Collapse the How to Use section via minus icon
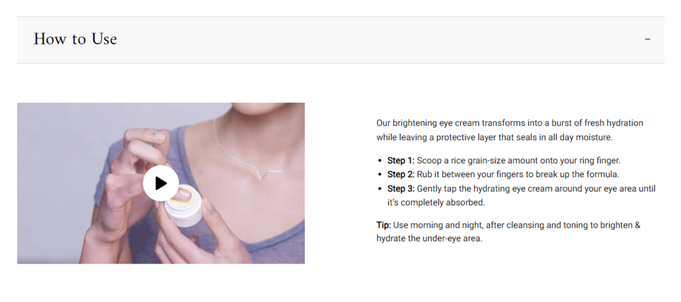 [648, 39]
